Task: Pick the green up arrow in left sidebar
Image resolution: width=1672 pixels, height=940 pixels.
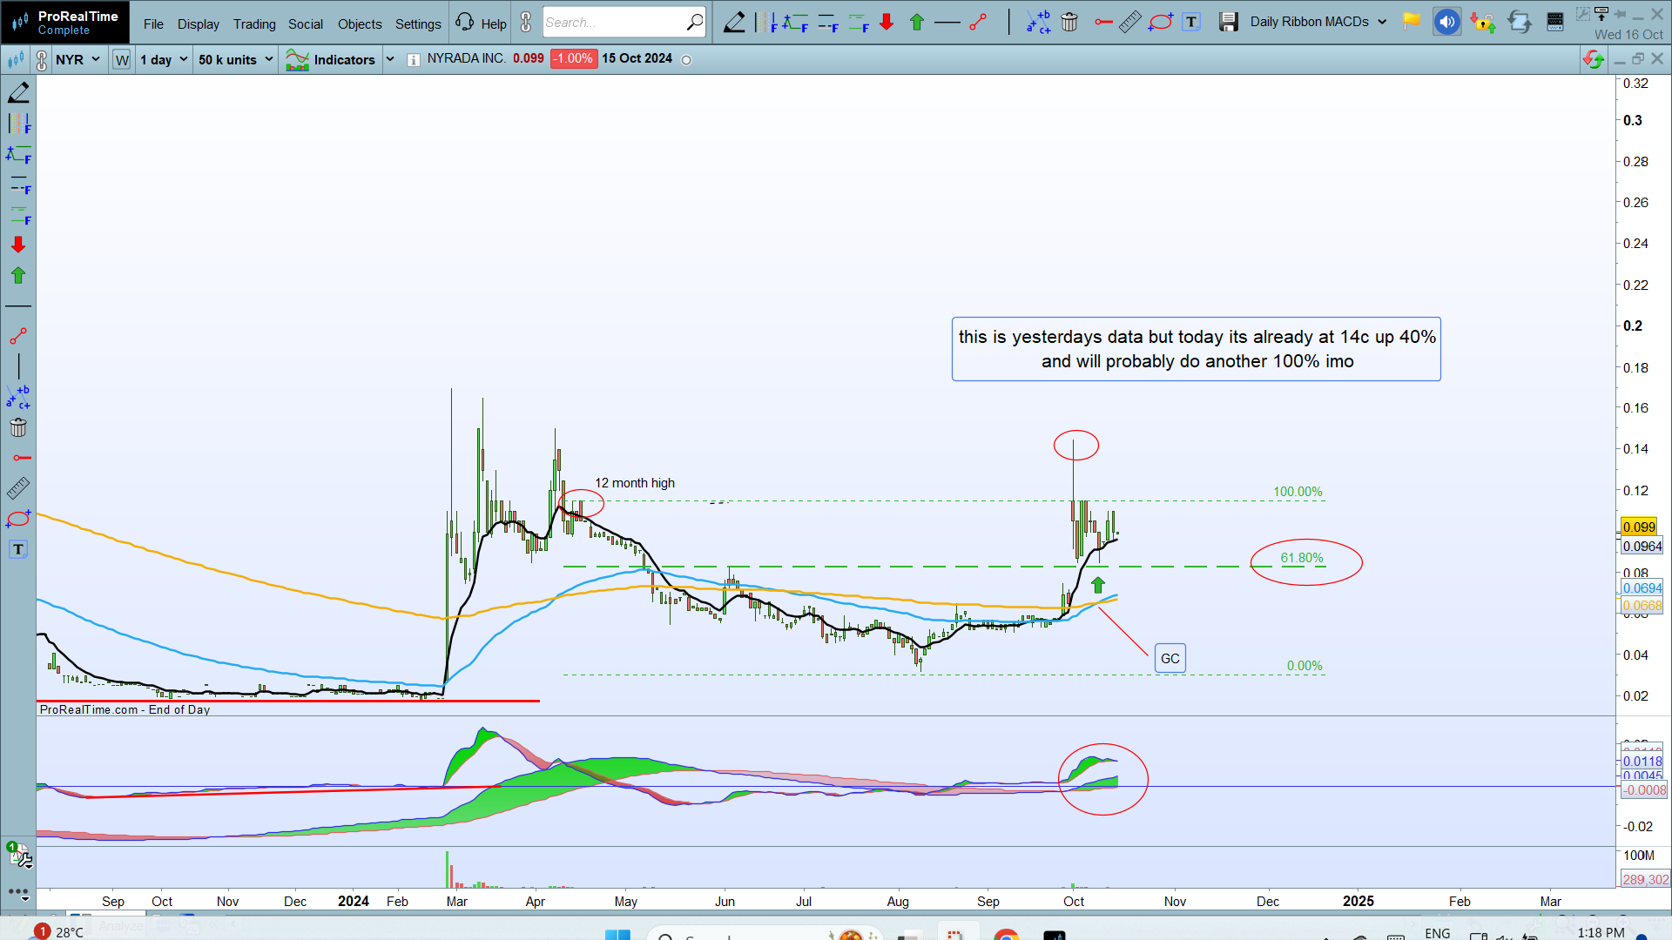Action: click(x=18, y=276)
